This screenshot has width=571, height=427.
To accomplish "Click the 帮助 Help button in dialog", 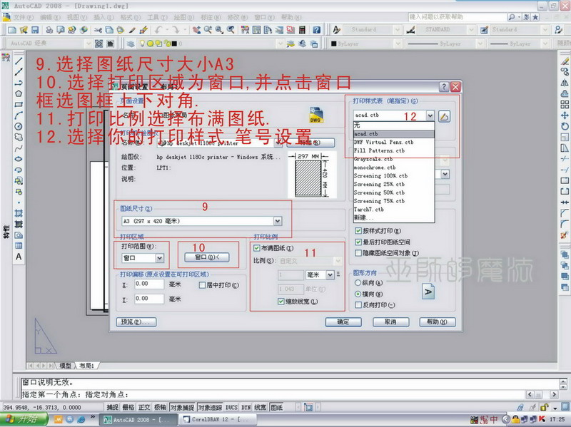I will point(438,322).
